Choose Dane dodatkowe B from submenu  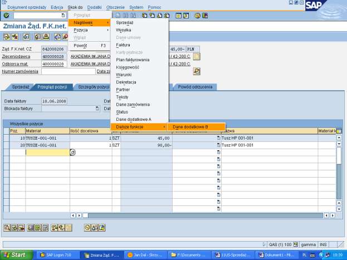196,127
